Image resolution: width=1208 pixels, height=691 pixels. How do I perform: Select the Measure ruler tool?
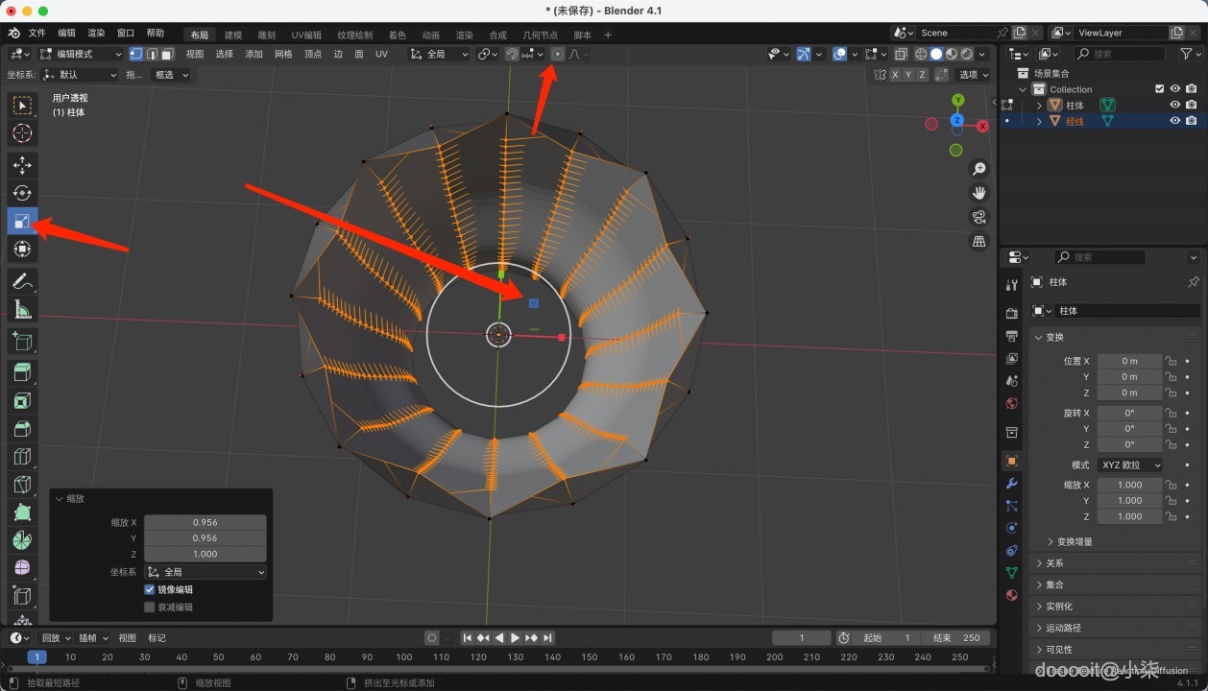pyautogui.click(x=22, y=309)
